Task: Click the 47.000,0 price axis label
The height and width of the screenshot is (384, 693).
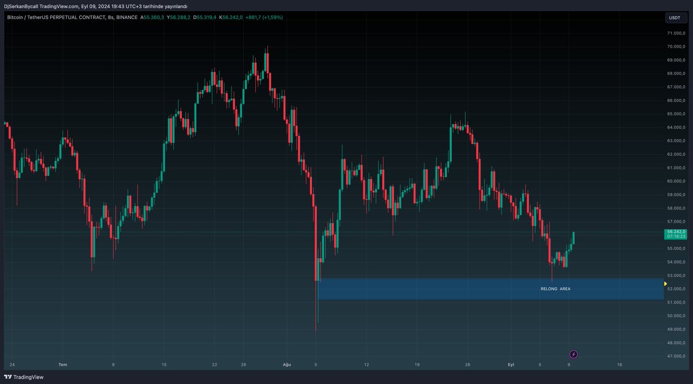Action: tap(675, 356)
